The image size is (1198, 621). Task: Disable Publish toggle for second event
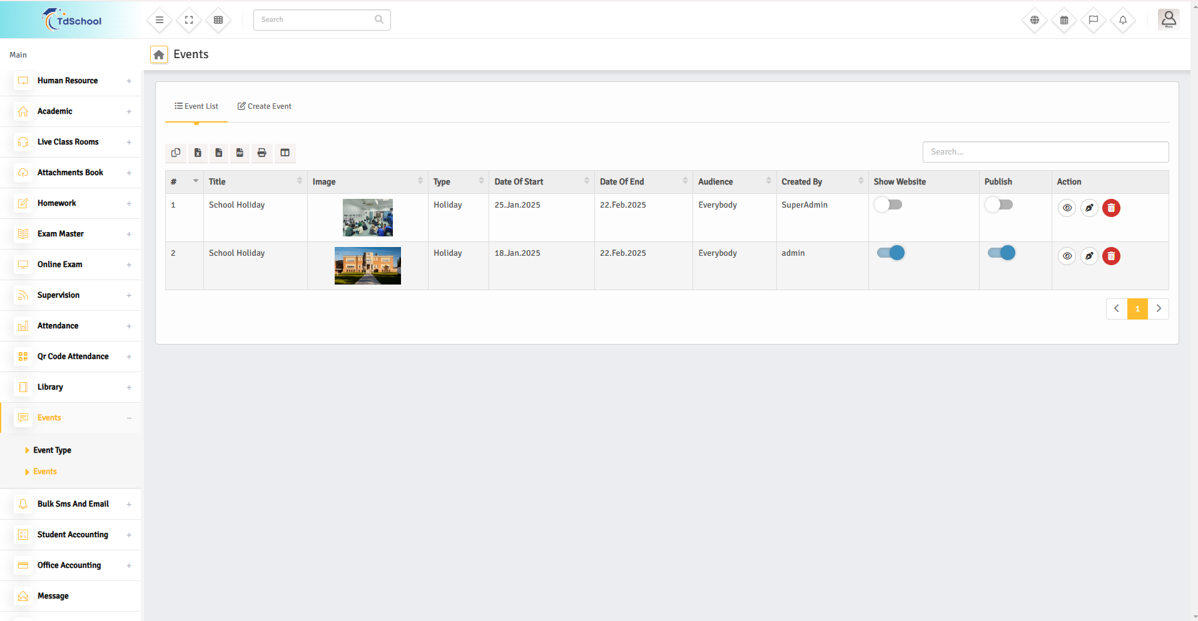[1001, 253]
